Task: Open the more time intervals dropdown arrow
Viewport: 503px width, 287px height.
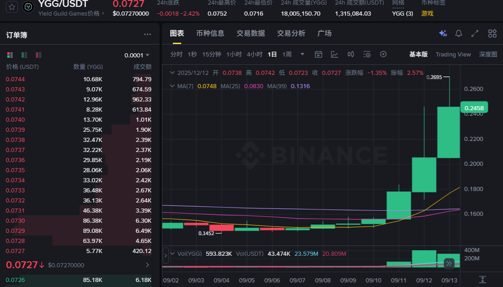Action: click(x=302, y=55)
